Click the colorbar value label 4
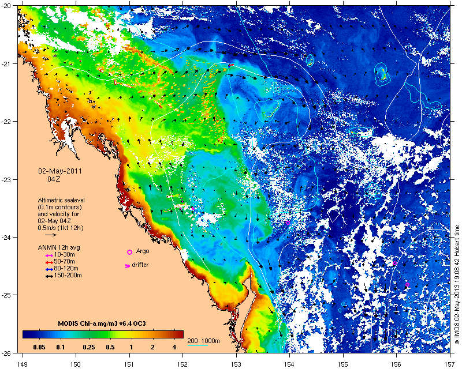 (174, 347)
